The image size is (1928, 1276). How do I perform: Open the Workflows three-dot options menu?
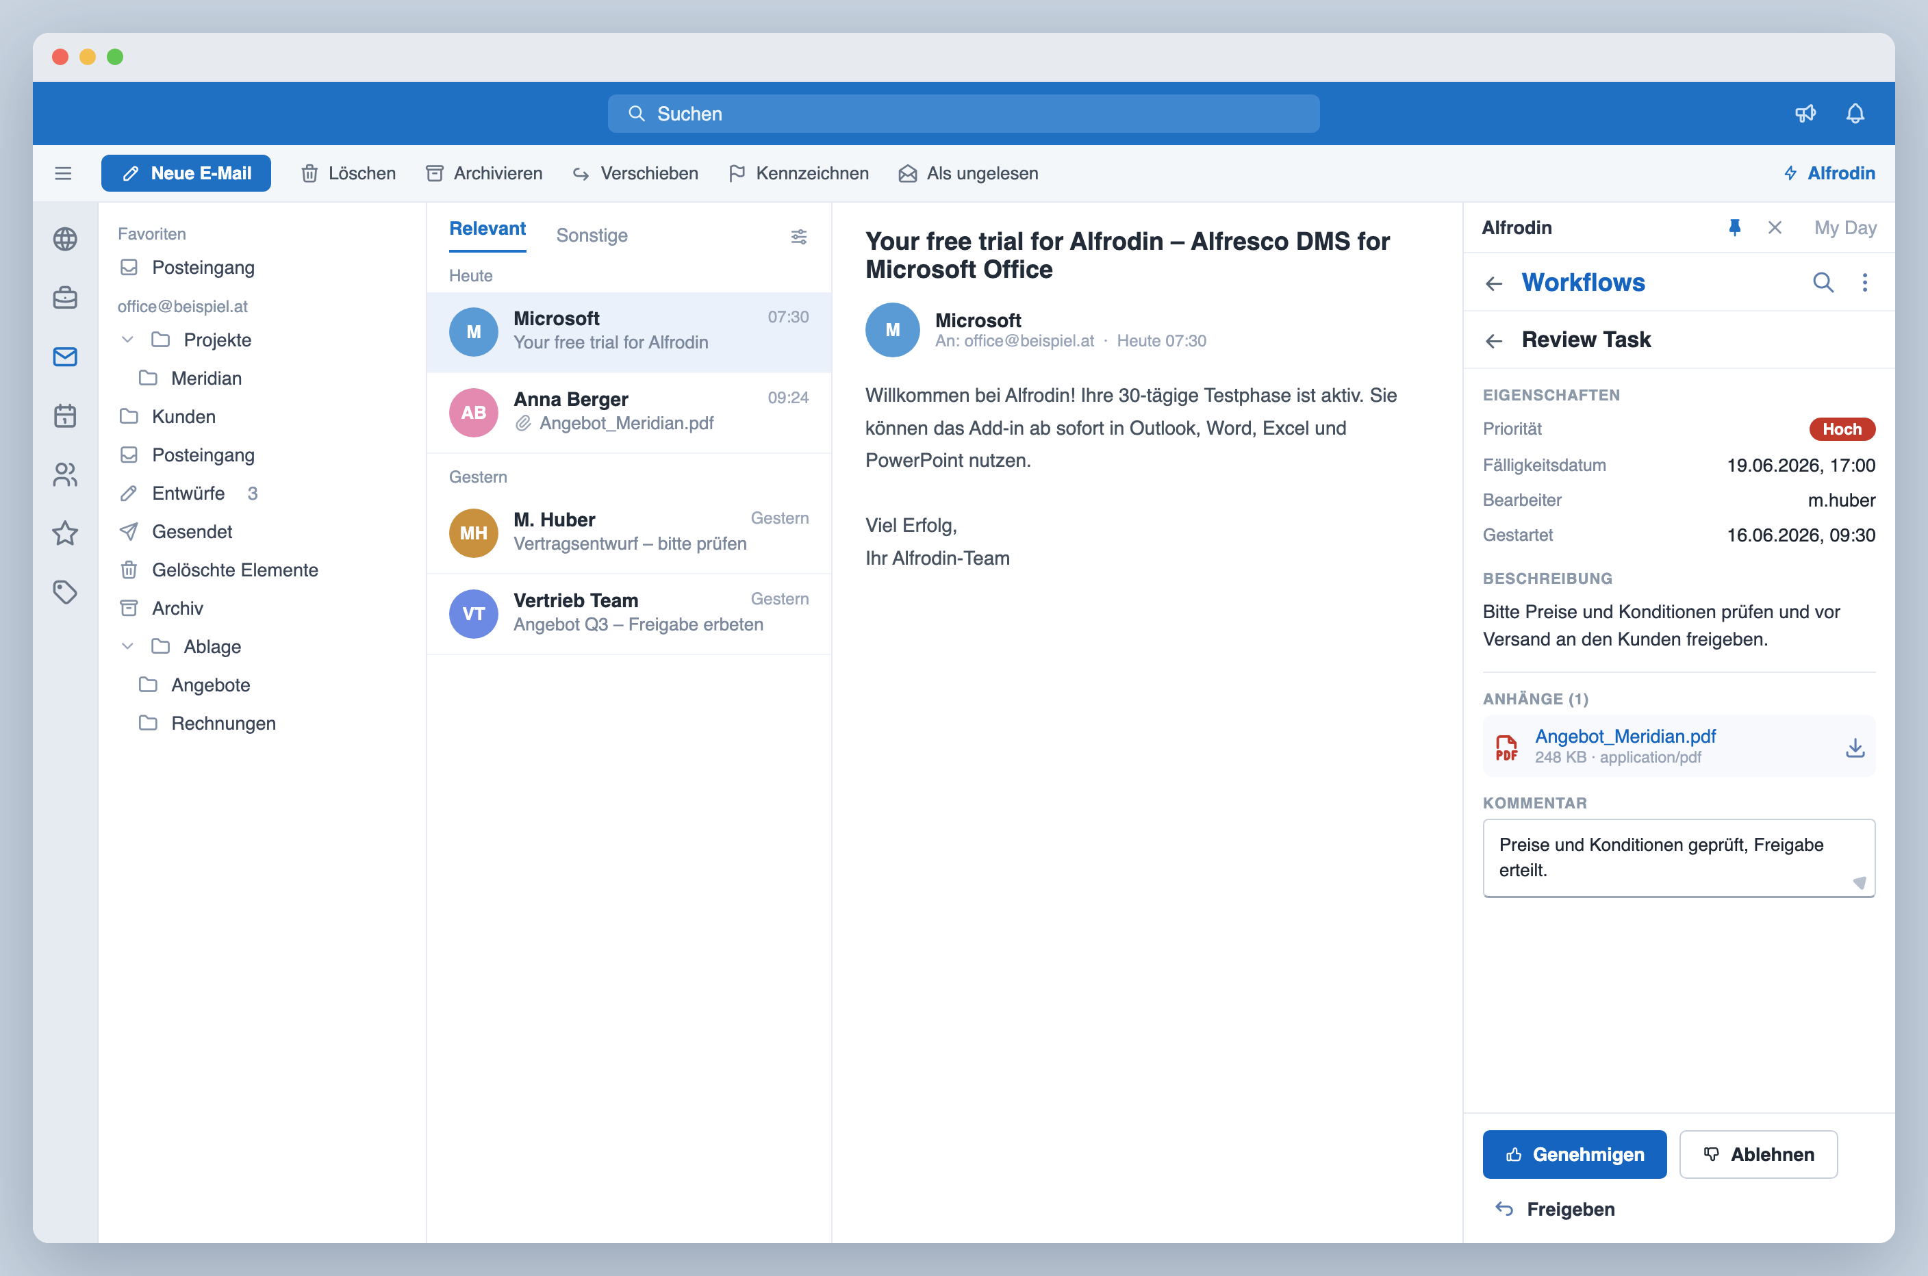(x=1864, y=283)
